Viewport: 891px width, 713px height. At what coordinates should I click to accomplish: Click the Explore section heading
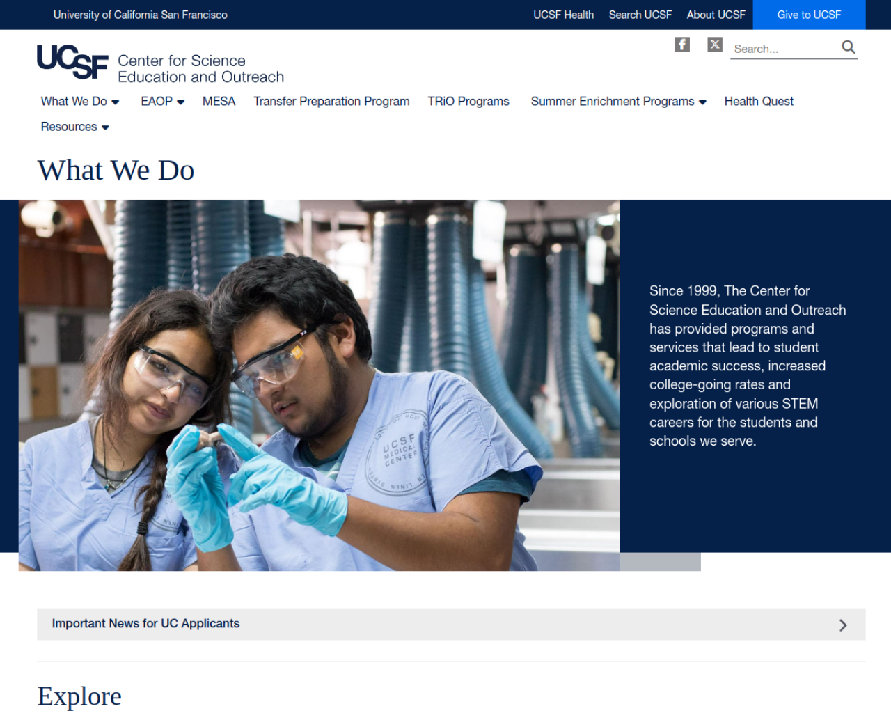[x=79, y=696]
